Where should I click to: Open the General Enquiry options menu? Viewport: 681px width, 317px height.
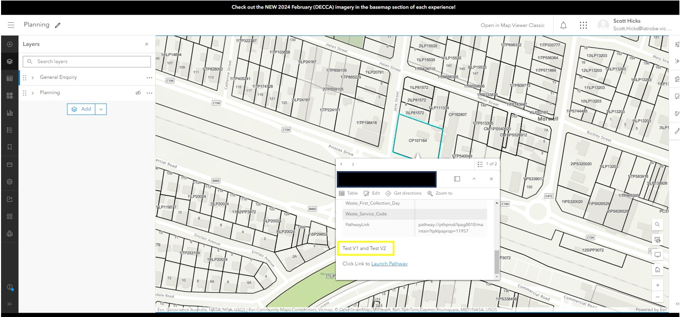(x=149, y=77)
